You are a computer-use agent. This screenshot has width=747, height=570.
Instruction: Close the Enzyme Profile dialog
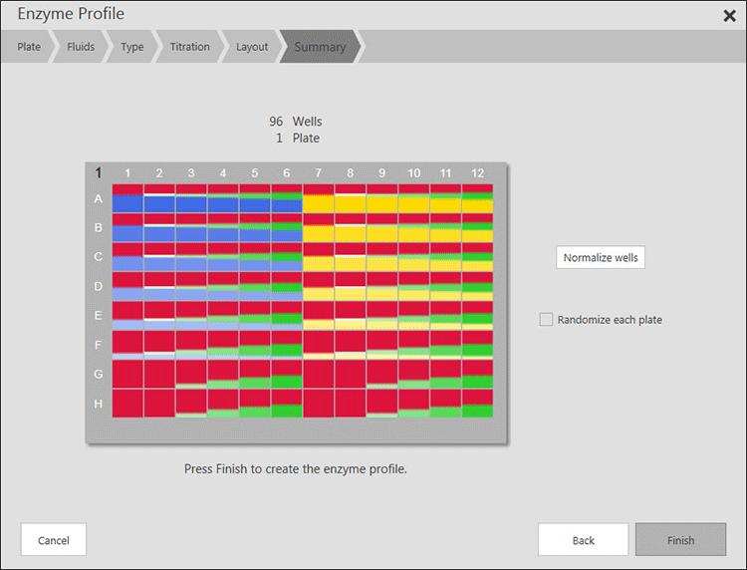729,15
